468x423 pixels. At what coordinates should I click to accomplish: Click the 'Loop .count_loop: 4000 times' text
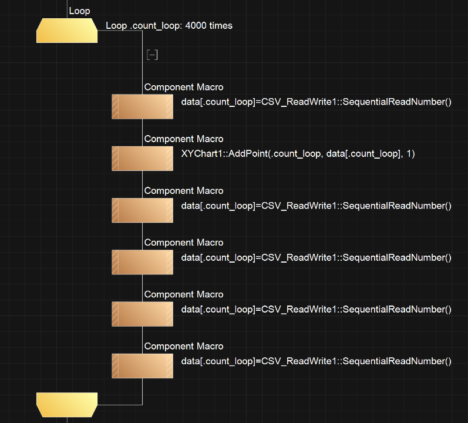tap(169, 26)
